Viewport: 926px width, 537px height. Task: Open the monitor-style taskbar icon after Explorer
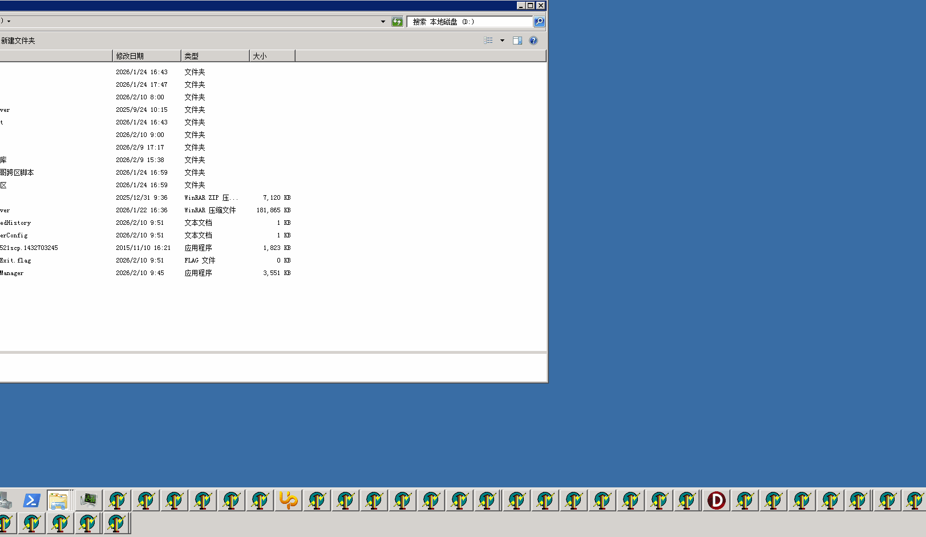(x=88, y=500)
